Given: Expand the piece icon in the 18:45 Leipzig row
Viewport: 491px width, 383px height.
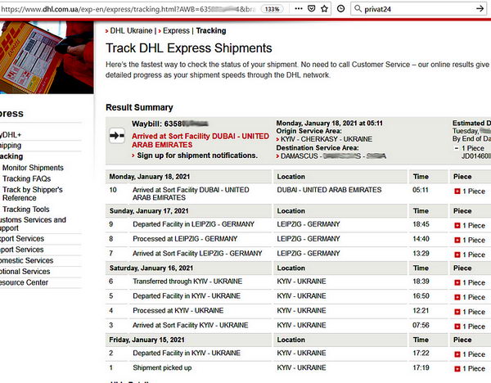Looking at the screenshot, I should pyautogui.click(x=457, y=225).
